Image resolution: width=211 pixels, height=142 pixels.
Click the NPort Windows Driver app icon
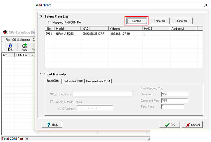click(6, 32)
